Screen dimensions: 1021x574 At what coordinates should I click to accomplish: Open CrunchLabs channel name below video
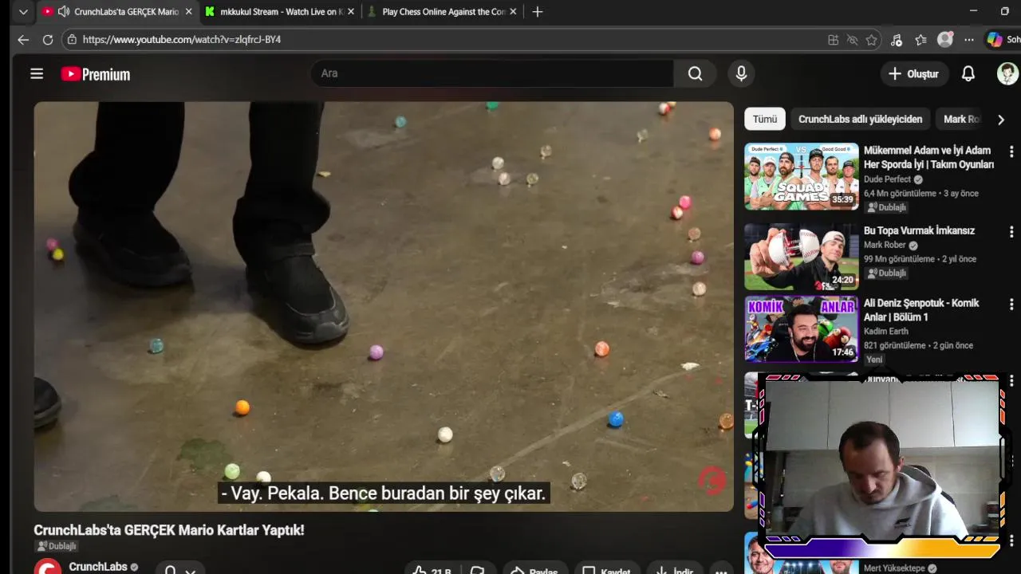tap(98, 567)
